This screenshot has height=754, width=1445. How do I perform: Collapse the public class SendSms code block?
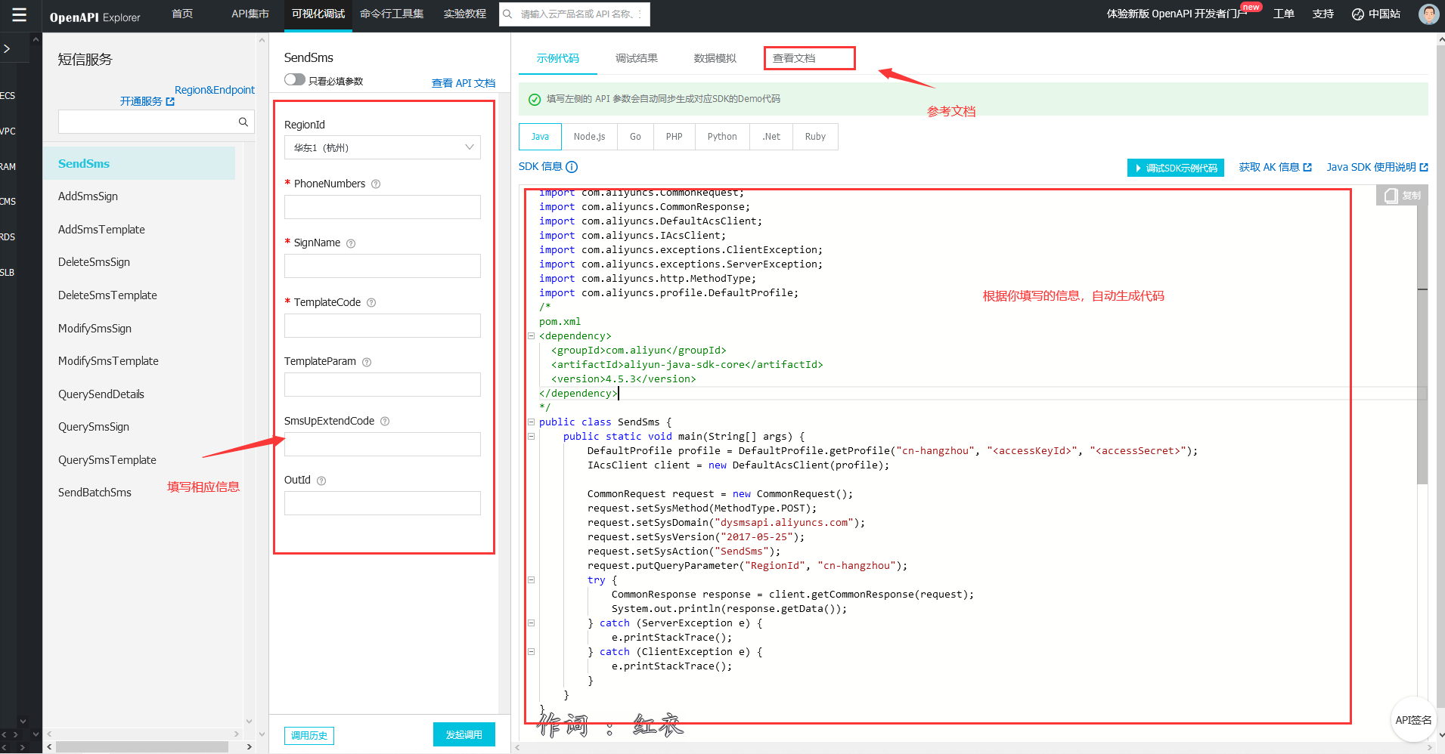(531, 422)
